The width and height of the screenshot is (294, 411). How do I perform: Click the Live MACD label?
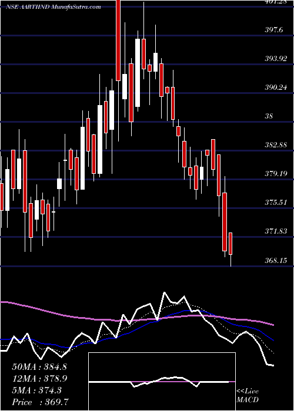pyautogui.click(x=248, y=396)
